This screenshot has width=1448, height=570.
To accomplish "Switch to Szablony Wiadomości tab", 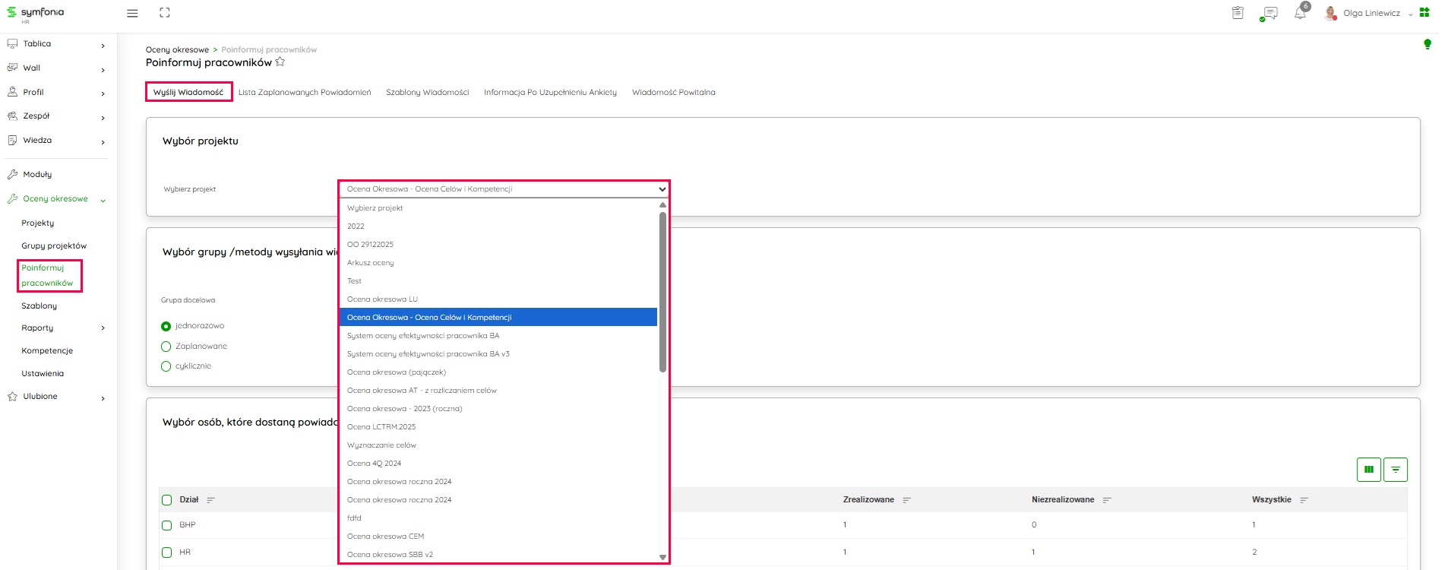I will click(x=427, y=93).
